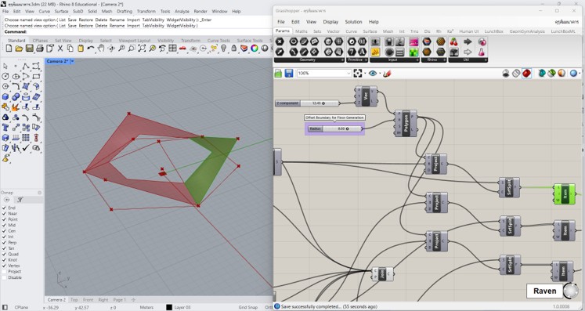Toggle the Disable osnap checkbox
This screenshot has width=585, height=311.
4,277
